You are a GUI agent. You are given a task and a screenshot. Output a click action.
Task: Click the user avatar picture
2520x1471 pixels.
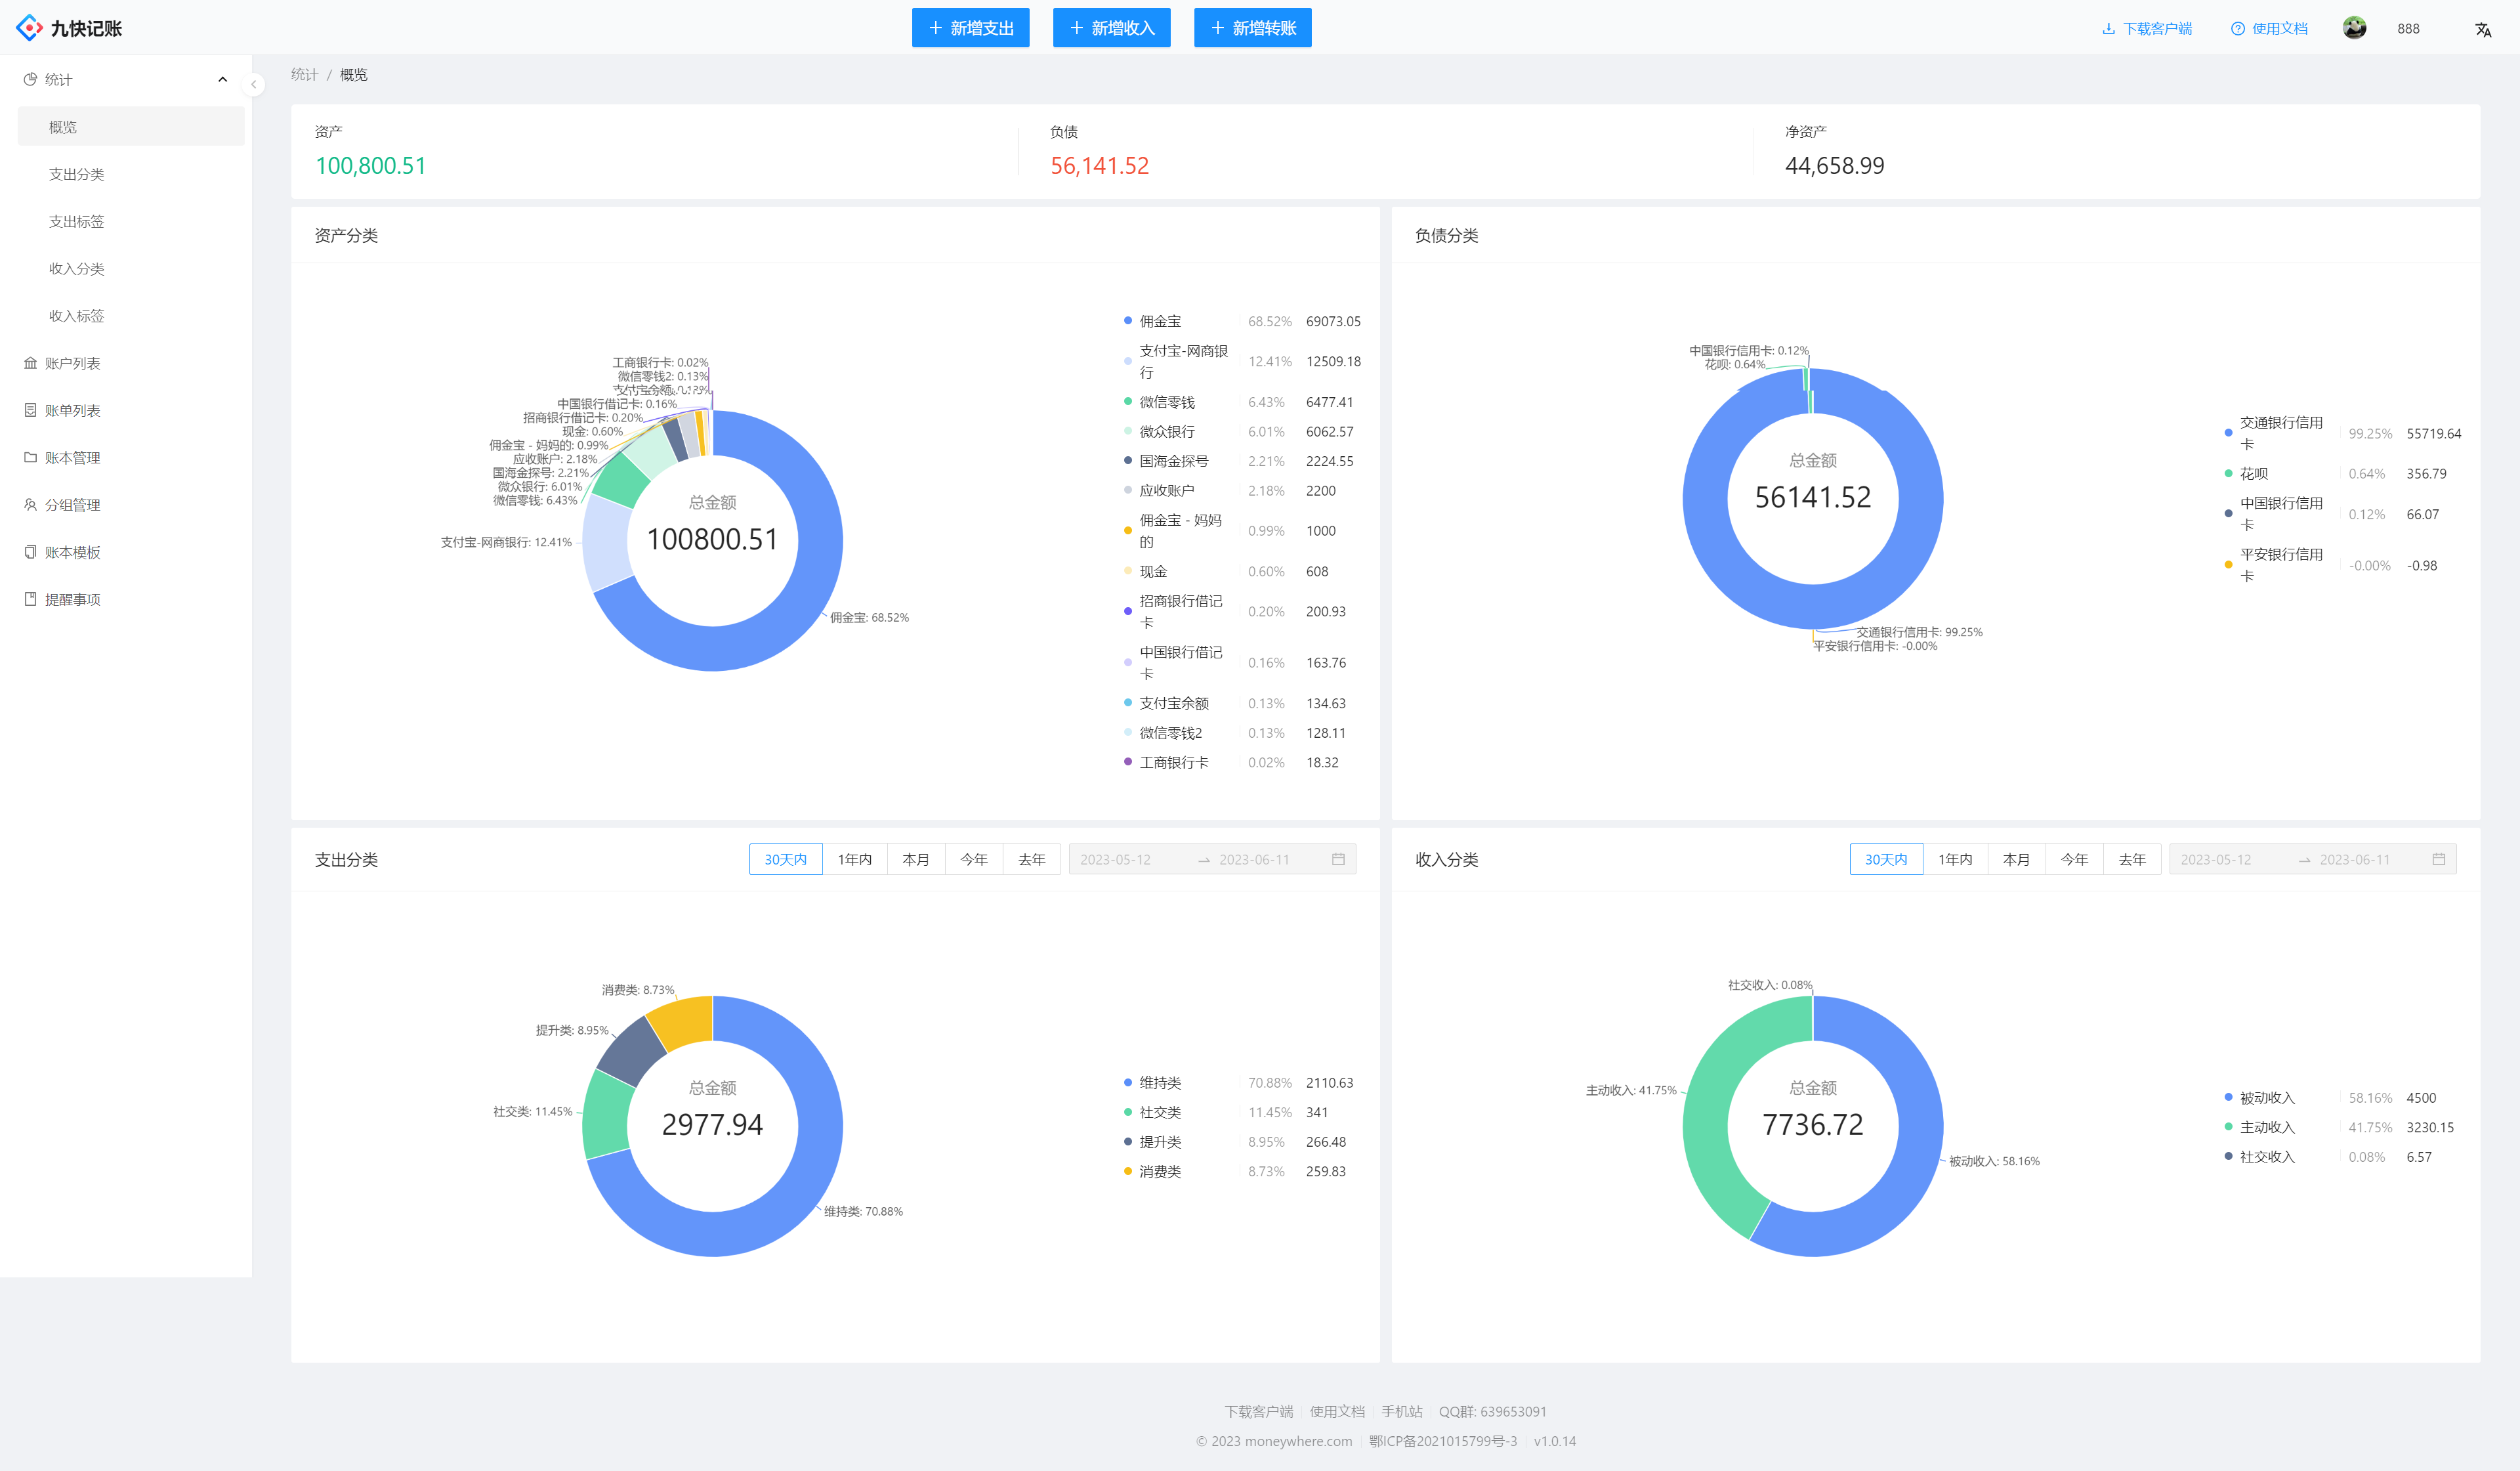tap(2354, 28)
